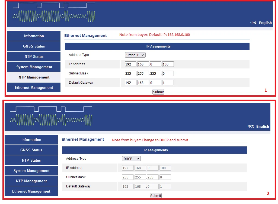Click waveform logo in top panel header
The height and width of the screenshot is (204, 278).
click(x=54, y=12)
